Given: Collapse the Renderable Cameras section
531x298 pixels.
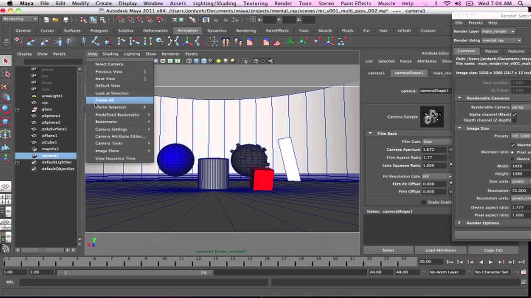Looking at the screenshot, I should pyautogui.click(x=460, y=98).
